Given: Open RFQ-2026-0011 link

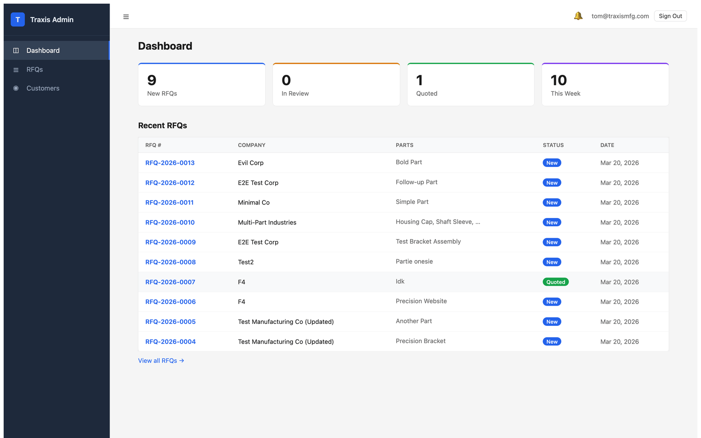Looking at the screenshot, I should [169, 203].
